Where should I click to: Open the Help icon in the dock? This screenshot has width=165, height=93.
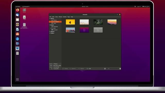pos(18,39)
